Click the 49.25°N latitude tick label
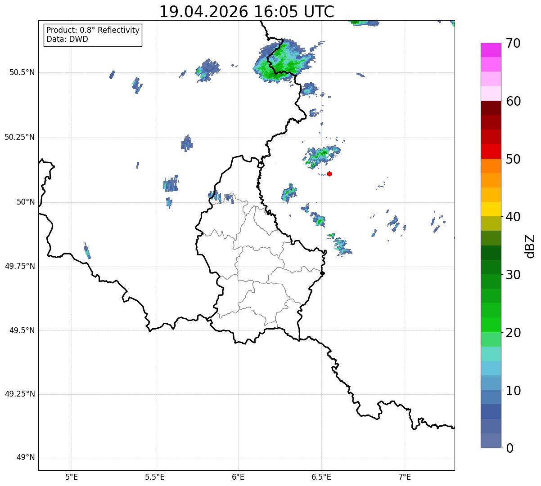This screenshot has height=486, width=541. (19, 394)
